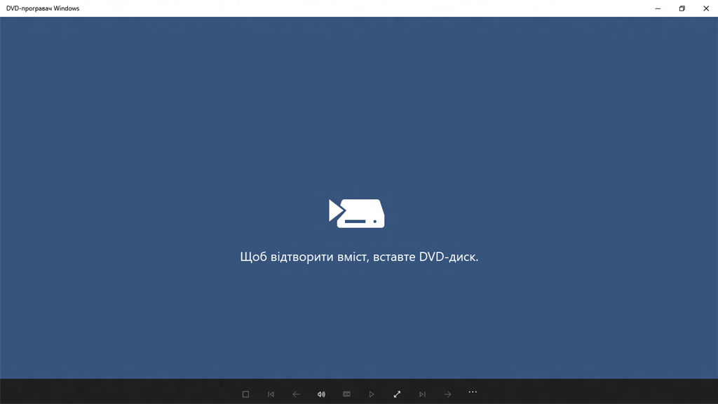
Task: Click the fast forward right arrow
Action: point(447,394)
